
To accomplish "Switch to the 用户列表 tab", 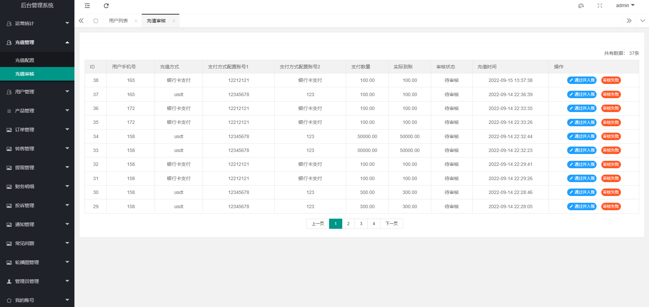I will (118, 21).
